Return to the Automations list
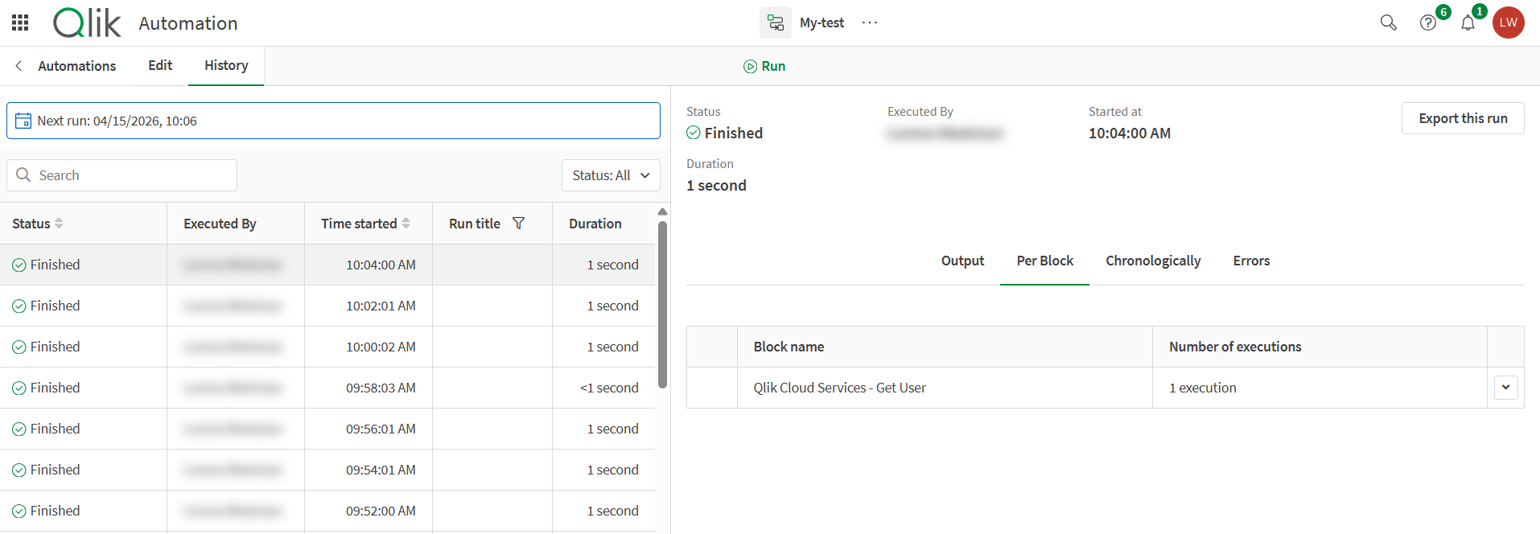Viewport: 1540px width, 534px height. (77, 66)
